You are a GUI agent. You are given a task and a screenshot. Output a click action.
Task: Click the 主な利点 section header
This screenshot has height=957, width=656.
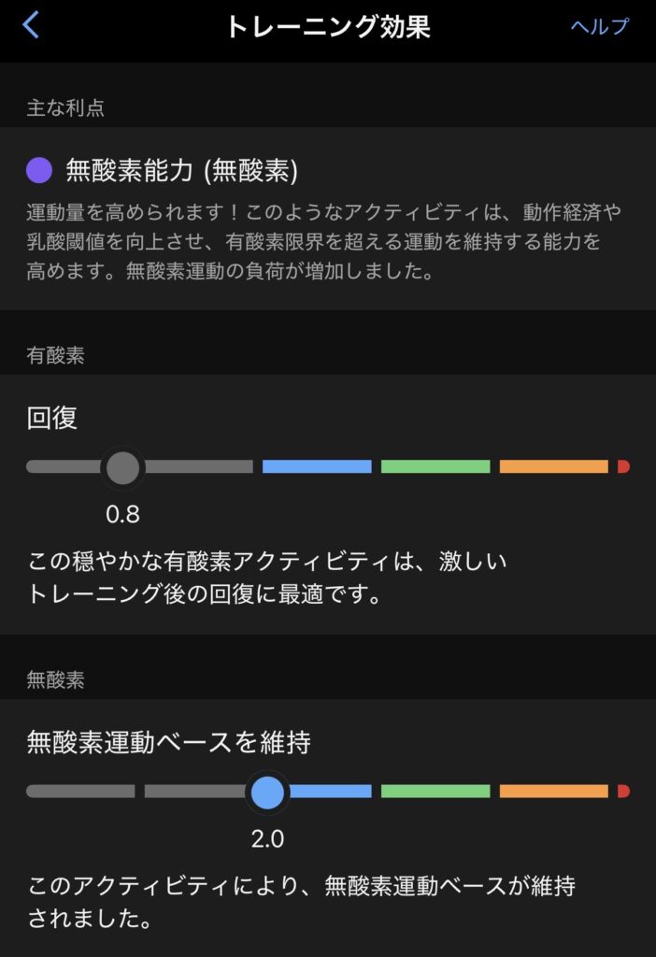pos(65,108)
